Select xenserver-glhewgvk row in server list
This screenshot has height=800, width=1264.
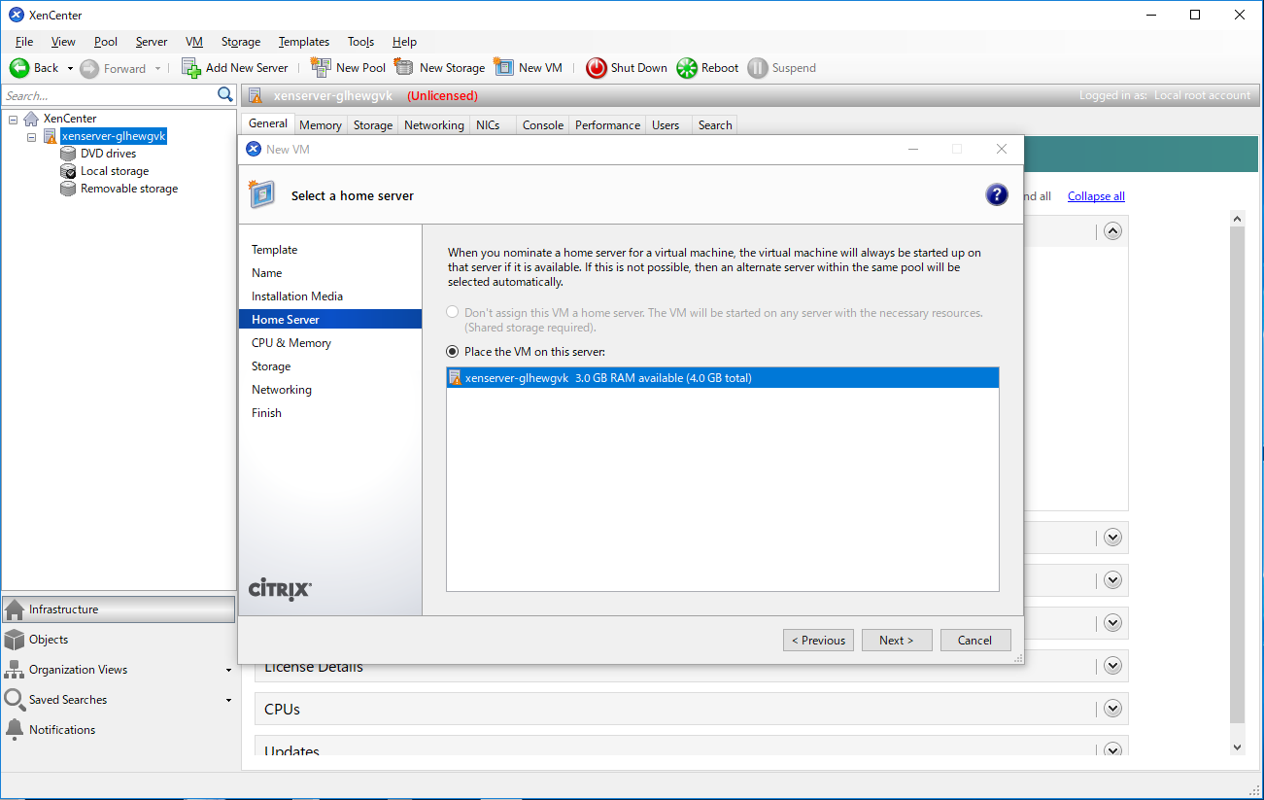click(723, 378)
